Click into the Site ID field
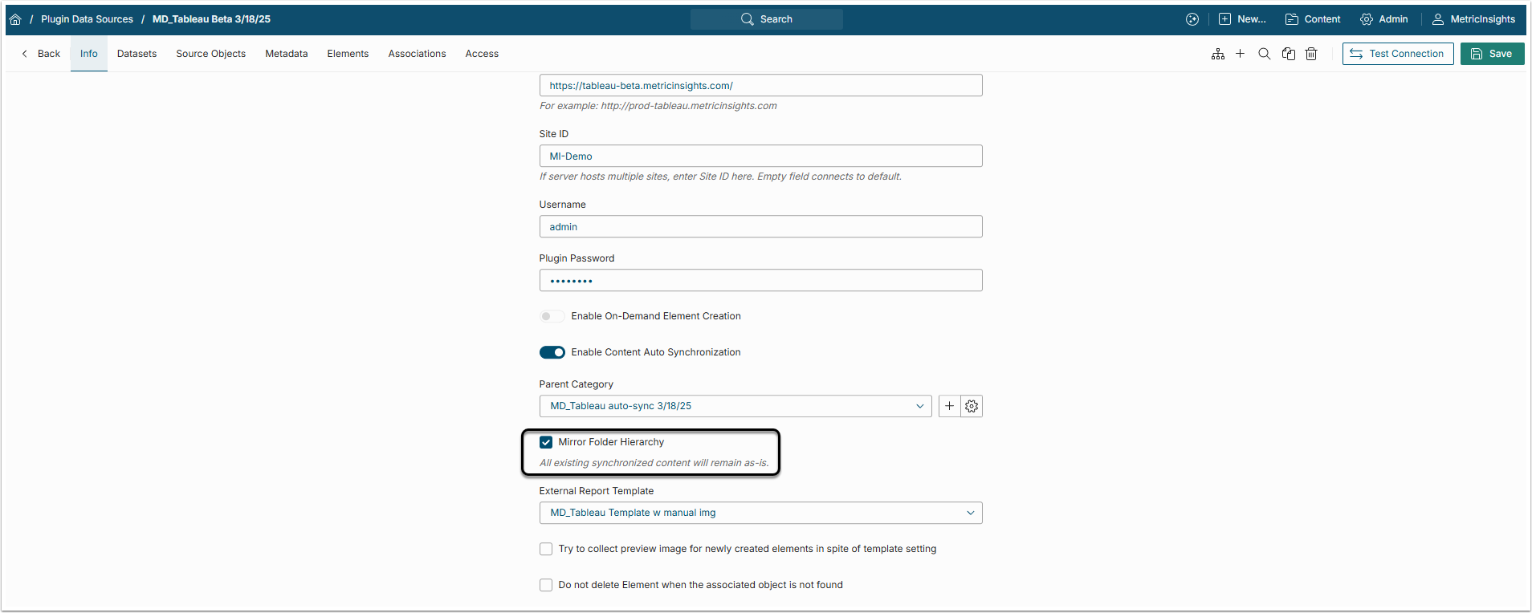The width and height of the screenshot is (1532, 613). (760, 156)
